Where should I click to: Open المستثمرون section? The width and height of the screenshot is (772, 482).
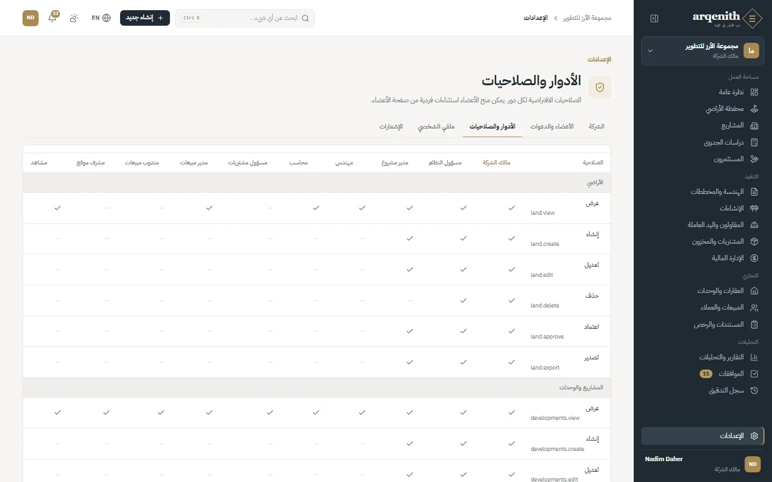pos(702,159)
